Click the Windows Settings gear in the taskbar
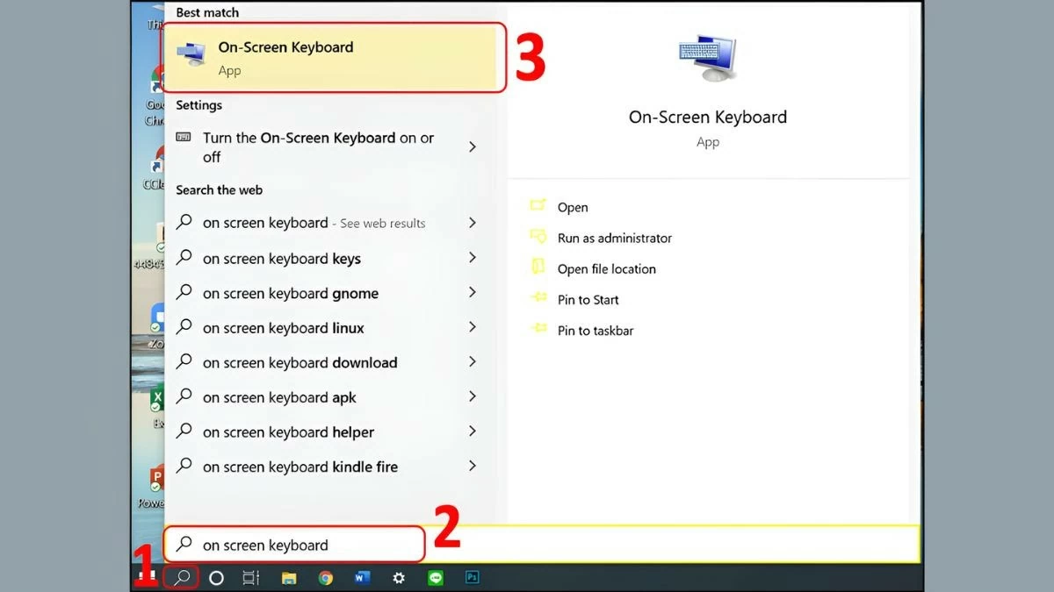Screen dimensions: 1054x592 coord(398,578)
